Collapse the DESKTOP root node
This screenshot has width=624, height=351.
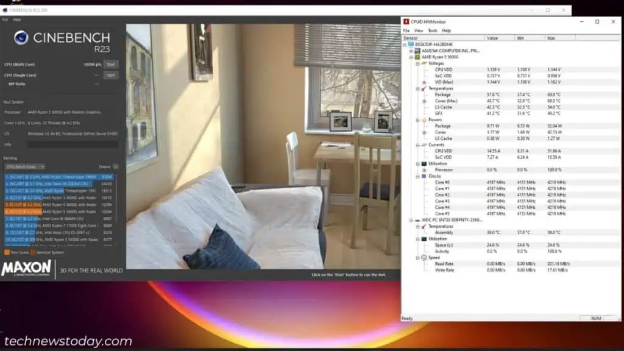click(405, 44)
